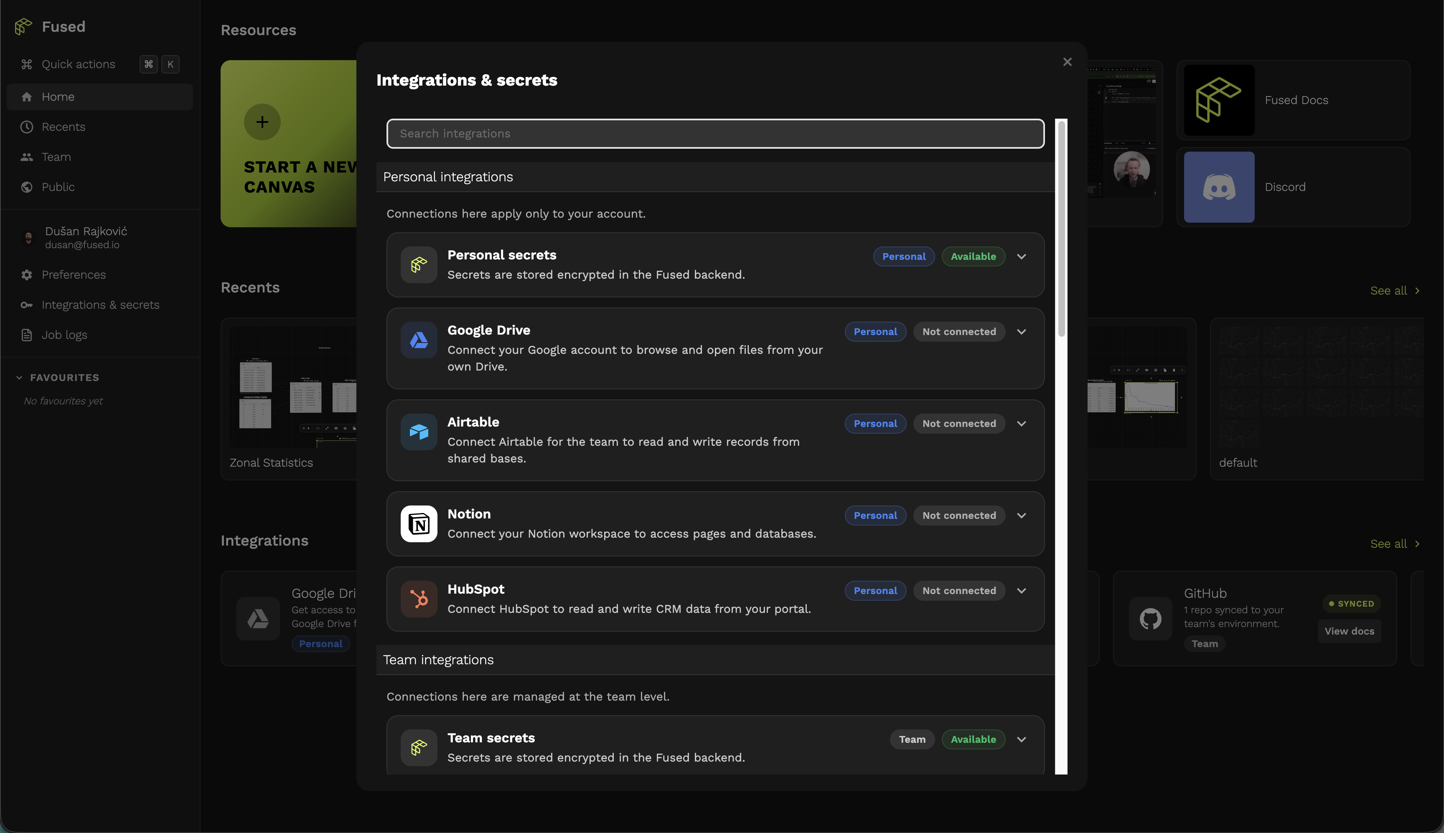This screenshot has height=833, width=1444.
Task: Click the Team integrations section header
Action: pyautogui.click(x=715, y=660)
